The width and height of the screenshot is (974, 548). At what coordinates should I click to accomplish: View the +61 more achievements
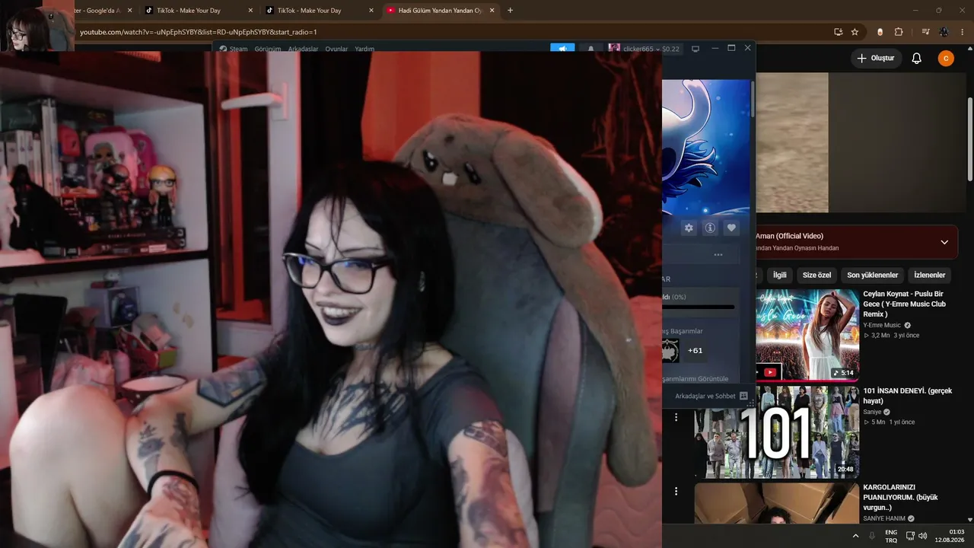pos(695,350)
